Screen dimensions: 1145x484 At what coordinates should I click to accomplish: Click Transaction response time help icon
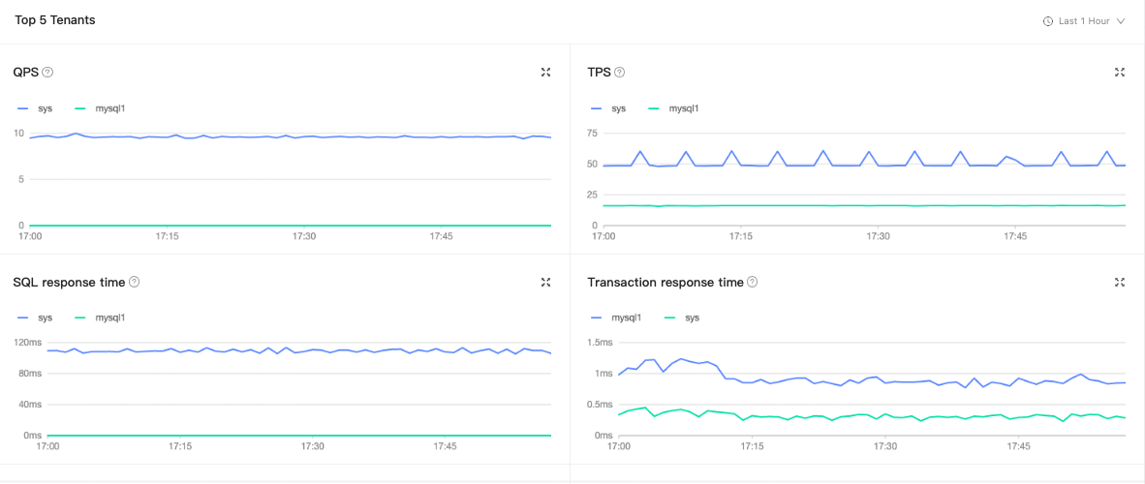(x=752, y=282)
